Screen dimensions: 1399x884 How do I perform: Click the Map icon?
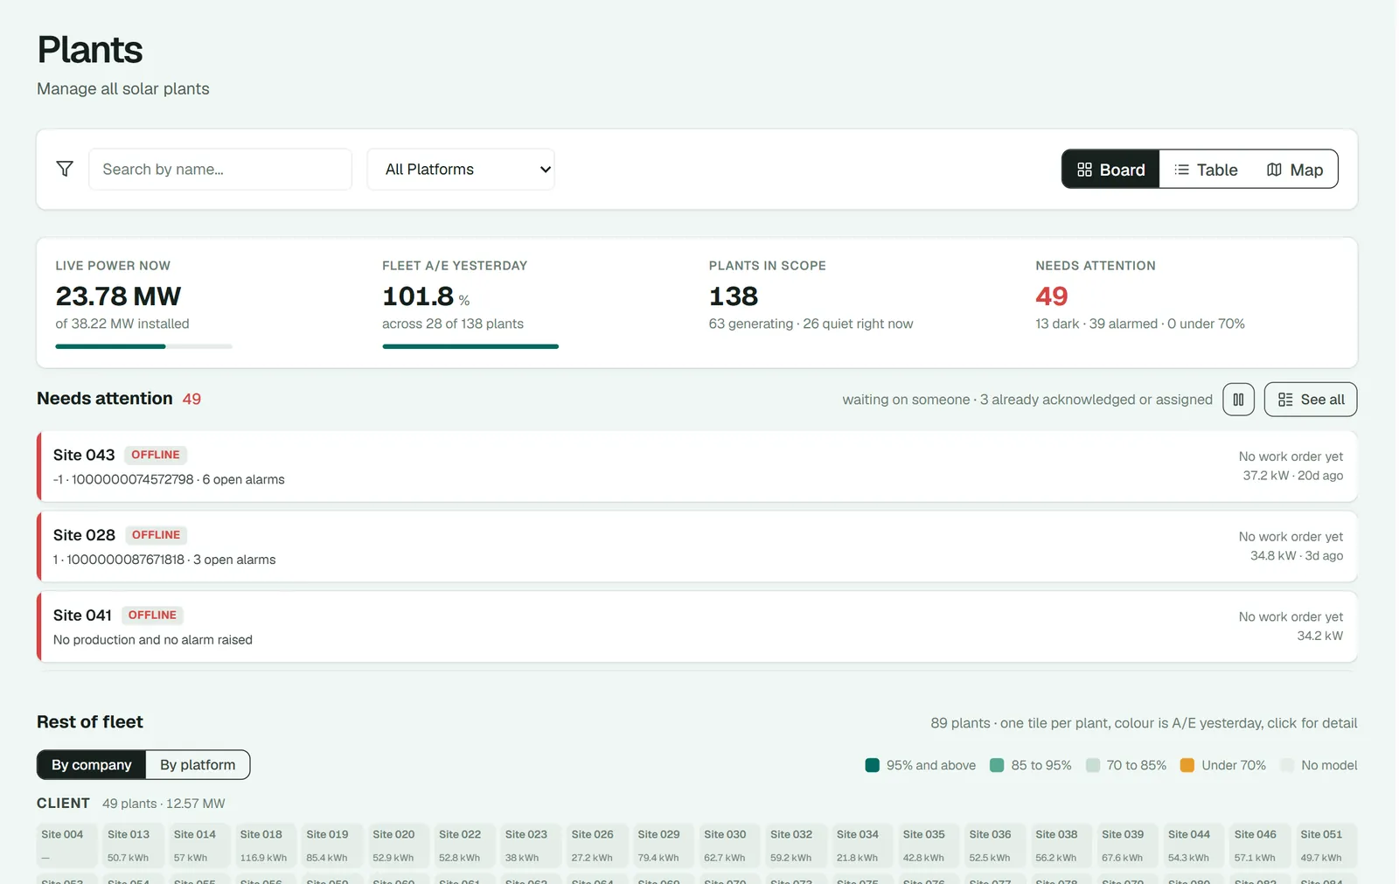tap(1274, 170)
